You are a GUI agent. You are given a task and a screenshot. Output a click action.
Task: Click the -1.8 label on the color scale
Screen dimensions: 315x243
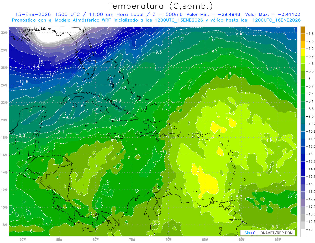pyautogui.click(x=310, y=34)
